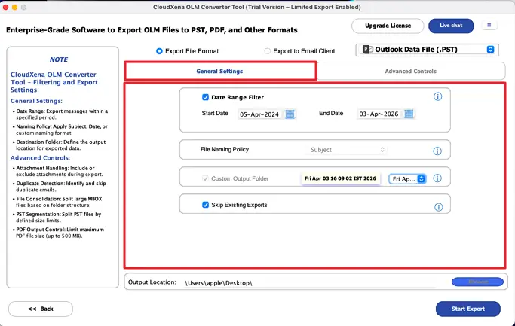View info about Skip Existing Exports
This screenshot has width=515, height=326.
coord(437,207)
